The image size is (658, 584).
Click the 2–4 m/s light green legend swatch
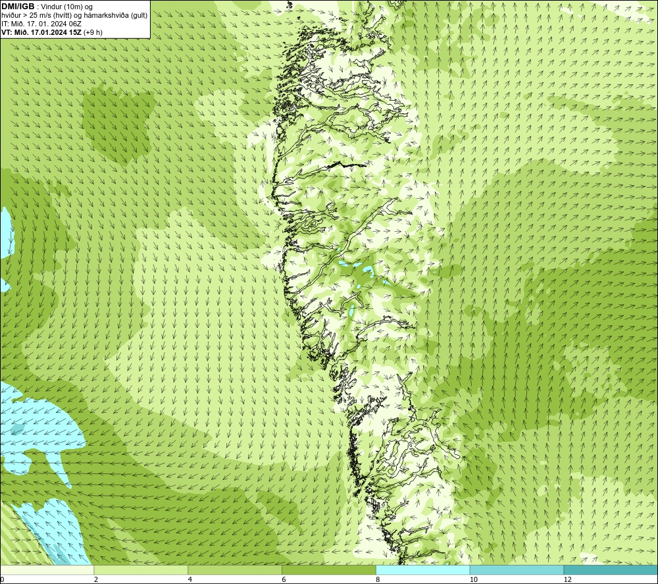point(141,570)
